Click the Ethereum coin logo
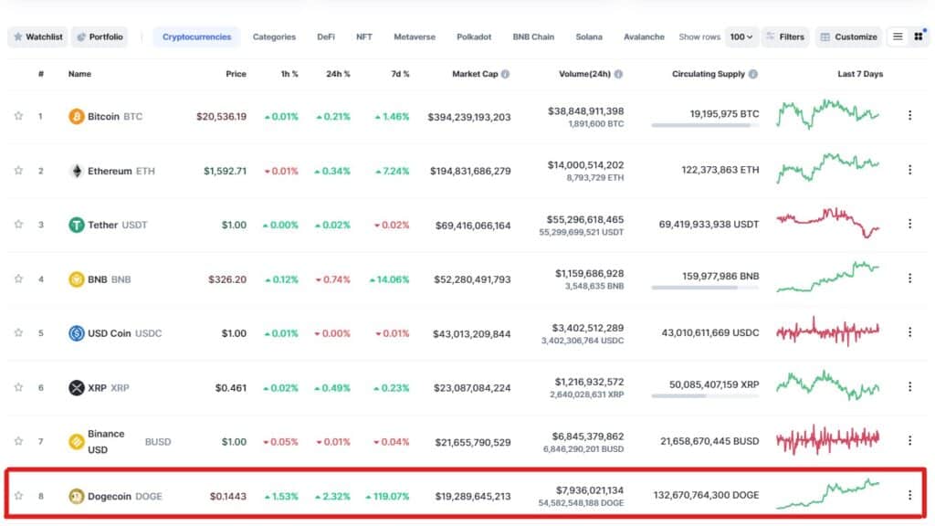Viewport: 935px width, 526px height. 77,171
